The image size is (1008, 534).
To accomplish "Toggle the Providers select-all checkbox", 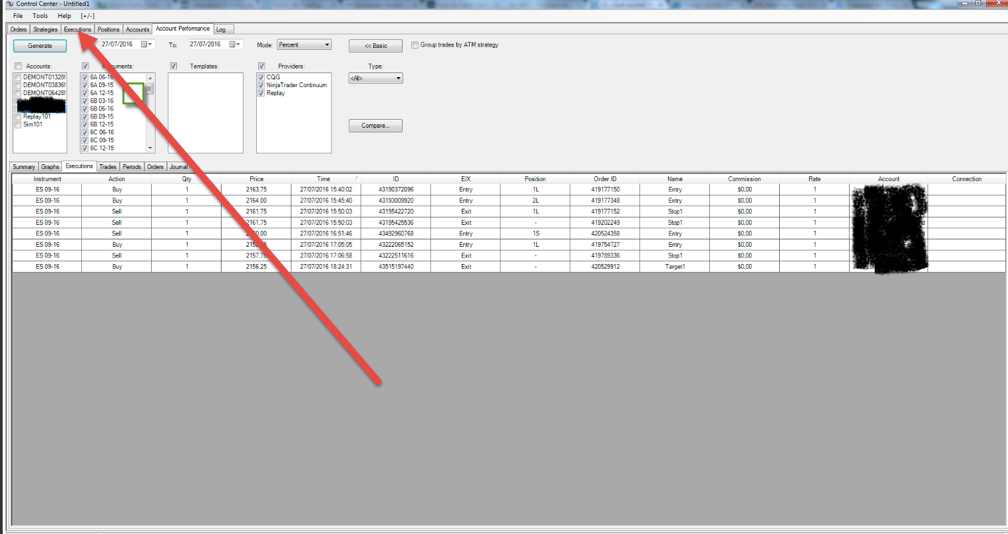I will (x=261, y=66).
